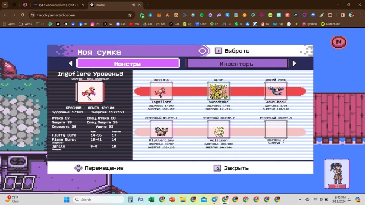
Task: Toggle the browser side panel
Action: point(343,15)
